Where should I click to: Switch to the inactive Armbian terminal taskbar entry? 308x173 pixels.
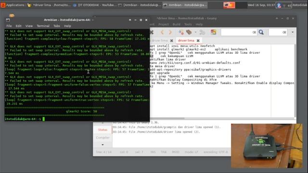[140, 5]
